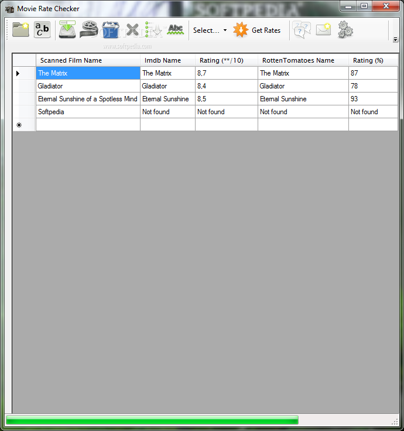Click empty Scanned Film Name cell in new row
The width and height of the screenshot is (404, 431).
click(88, 125)
